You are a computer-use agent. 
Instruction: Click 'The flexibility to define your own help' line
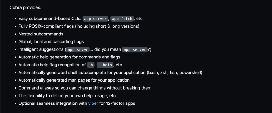[68, 96]
